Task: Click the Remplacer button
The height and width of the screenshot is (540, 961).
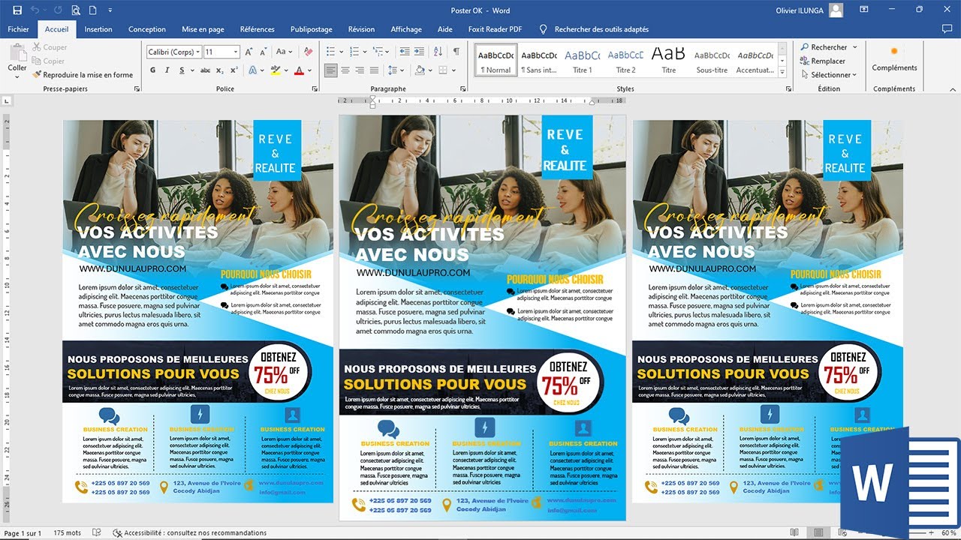Action: tap(823, 61)
